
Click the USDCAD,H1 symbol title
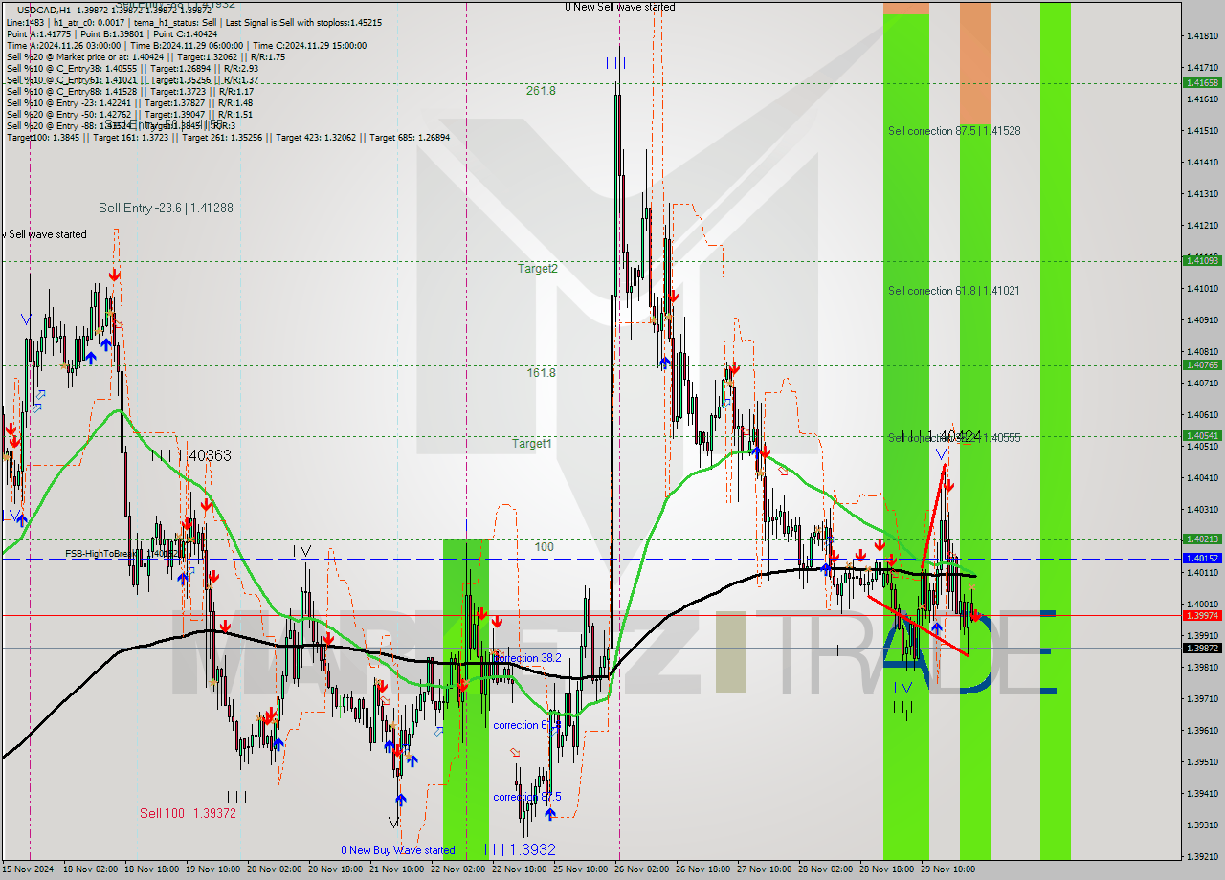tap(43, 10)
